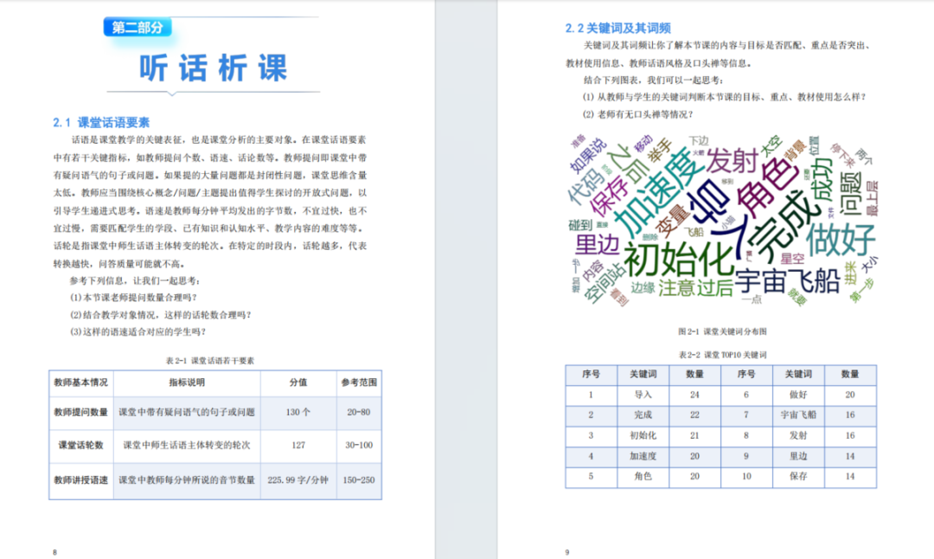Viewport: 934px width, 559px height.
Task: Select table cell 加速度 in row 4
Action: pos(643,456)
